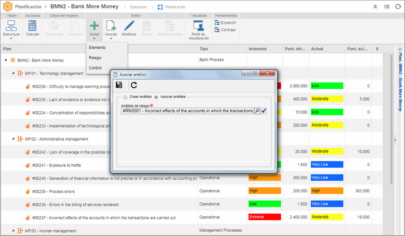Click the Punt. act... column header
405x236 pixels.
coord(358,49)
